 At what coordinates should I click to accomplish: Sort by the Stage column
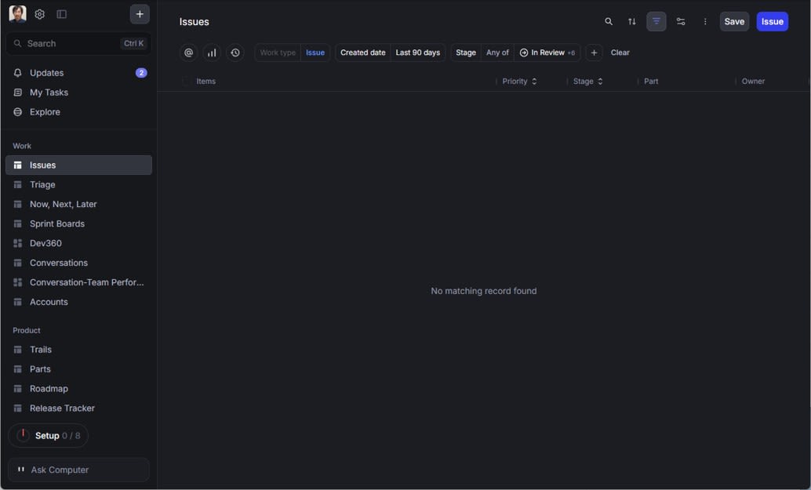(587, 82)
